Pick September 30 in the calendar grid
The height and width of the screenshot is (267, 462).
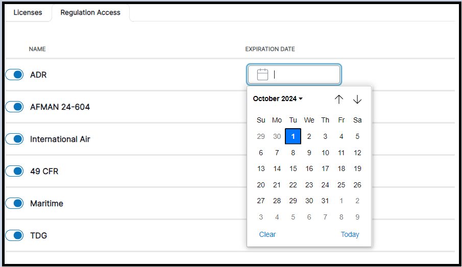(x=277, y=136)
